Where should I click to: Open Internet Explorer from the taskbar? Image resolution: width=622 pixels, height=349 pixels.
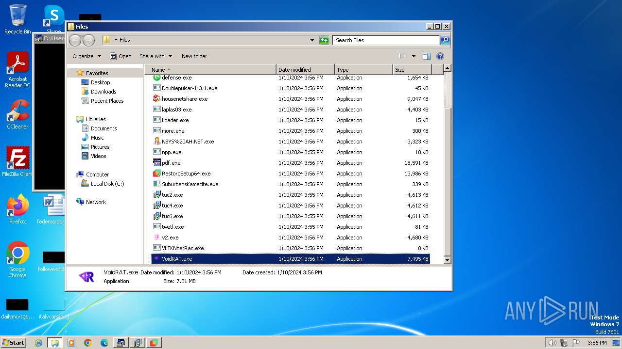point(38,343)
